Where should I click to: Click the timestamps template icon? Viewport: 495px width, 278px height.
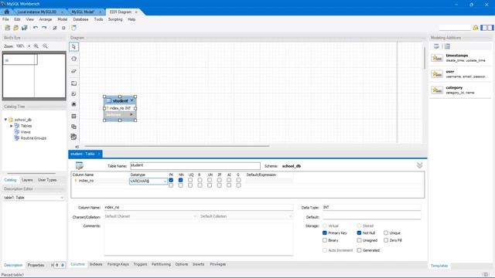(437, 58)
